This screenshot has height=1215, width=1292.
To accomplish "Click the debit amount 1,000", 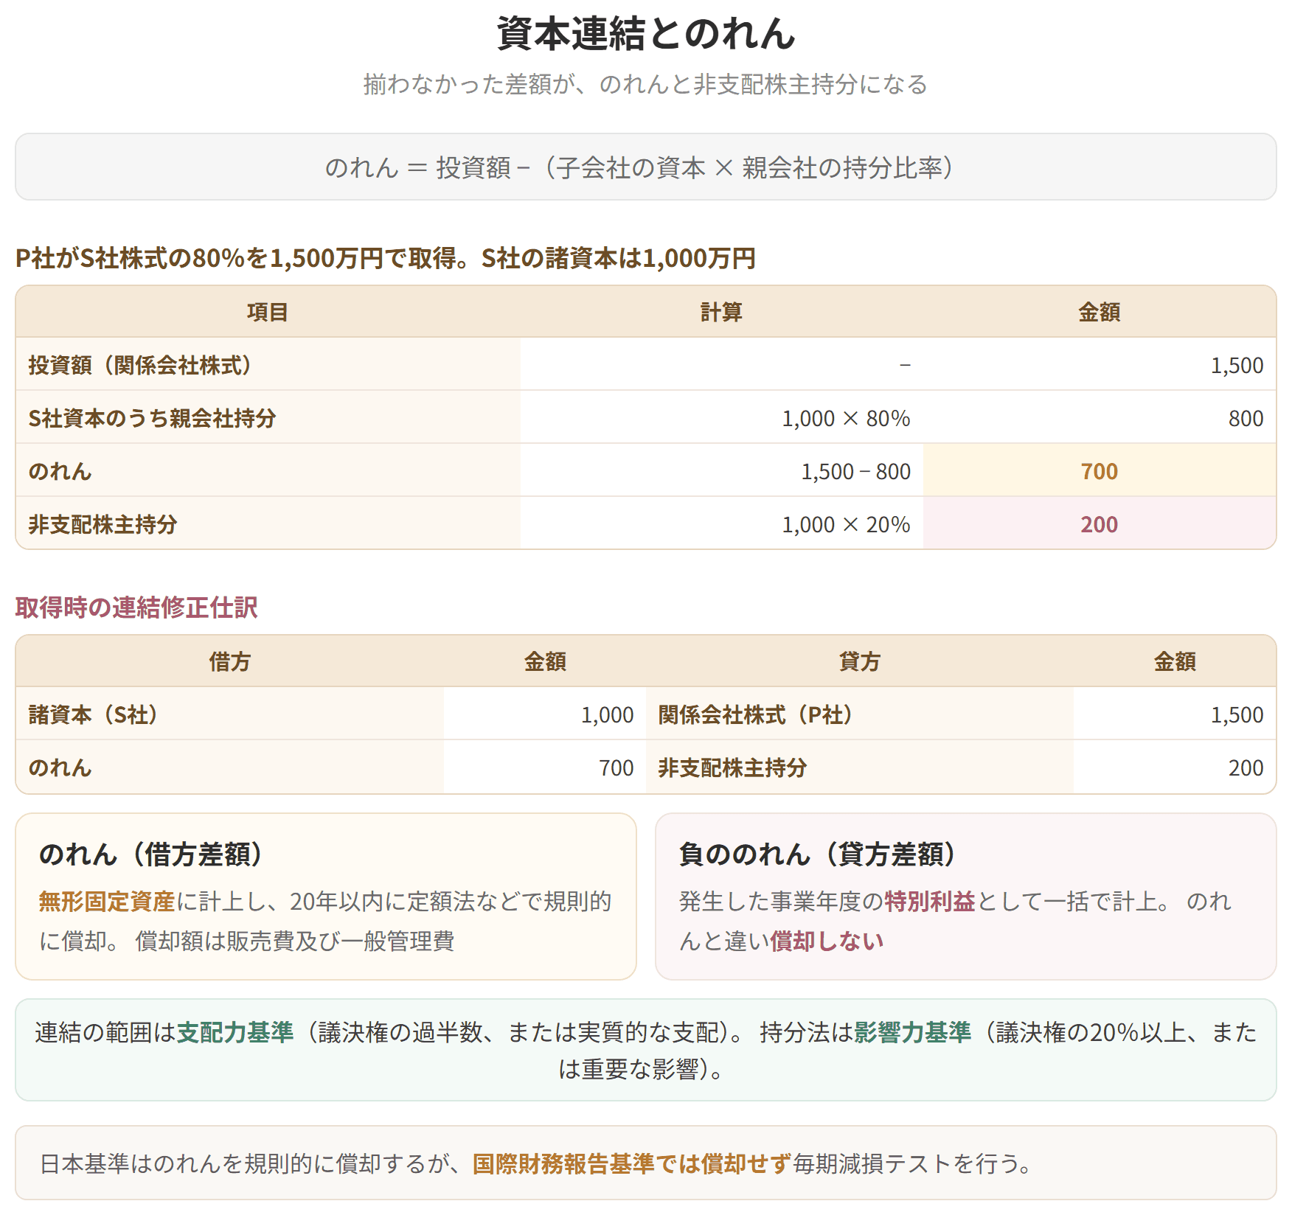I will click(607, 714).
